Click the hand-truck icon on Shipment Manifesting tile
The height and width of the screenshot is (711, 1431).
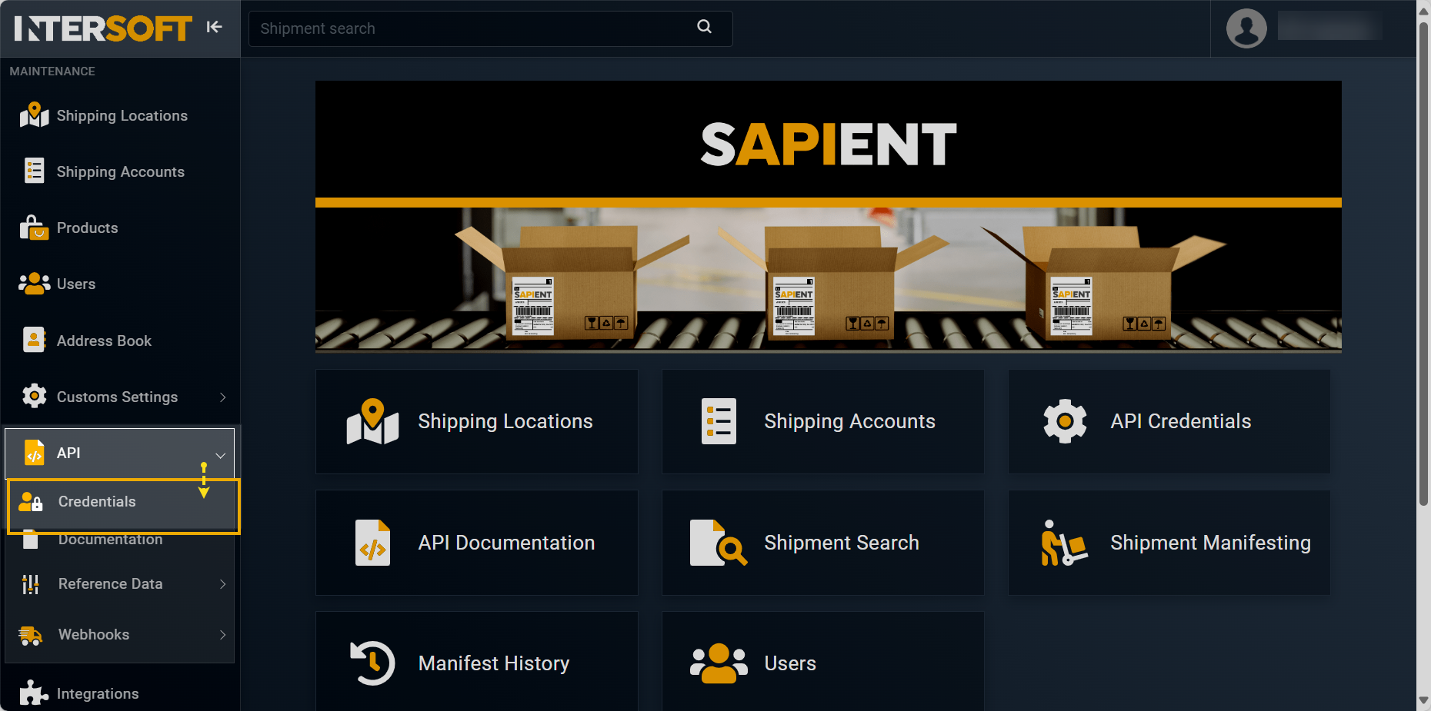pos(1065,543)
